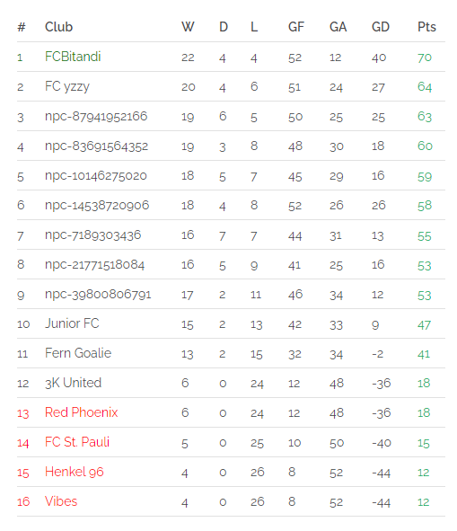View the Fern Goalie club
This screenshot has width=457, height=531.
78,353
